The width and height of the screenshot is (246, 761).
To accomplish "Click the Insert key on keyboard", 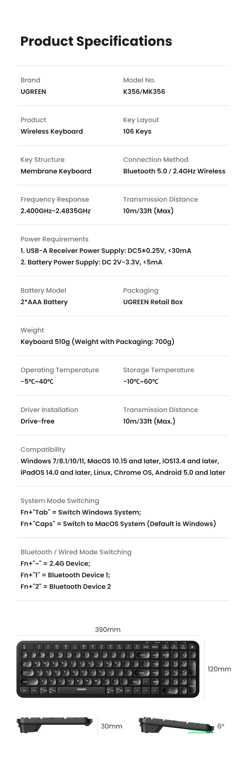I will 146,647.
